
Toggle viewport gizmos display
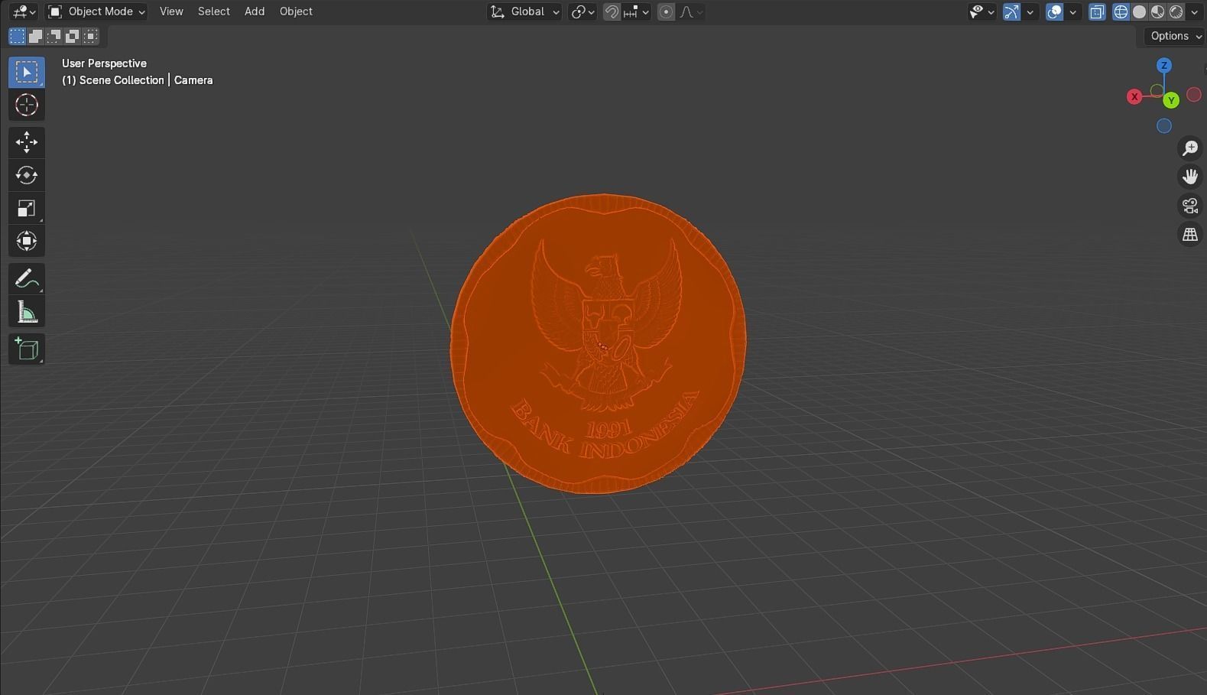pos(1011,11)
